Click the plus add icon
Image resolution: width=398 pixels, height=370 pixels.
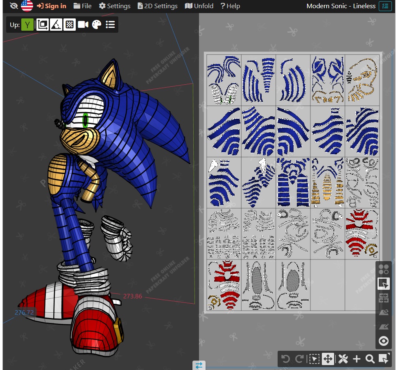[x=356, y=359]
